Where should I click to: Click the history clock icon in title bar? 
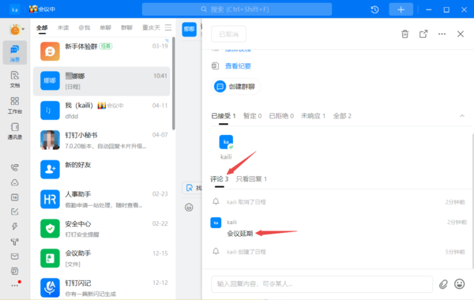pyautogui.click(x=374, y=9)
